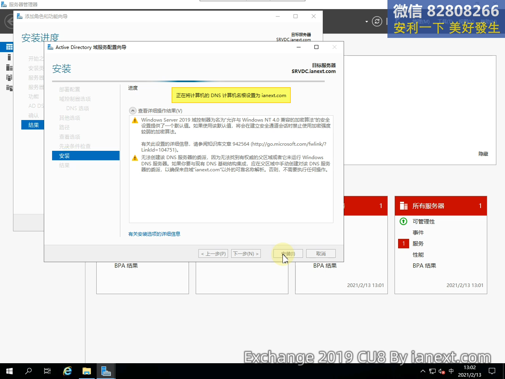Screen dimensions: 505x379
Task: Click the green 可管理性 status icon
Action: 404,221
